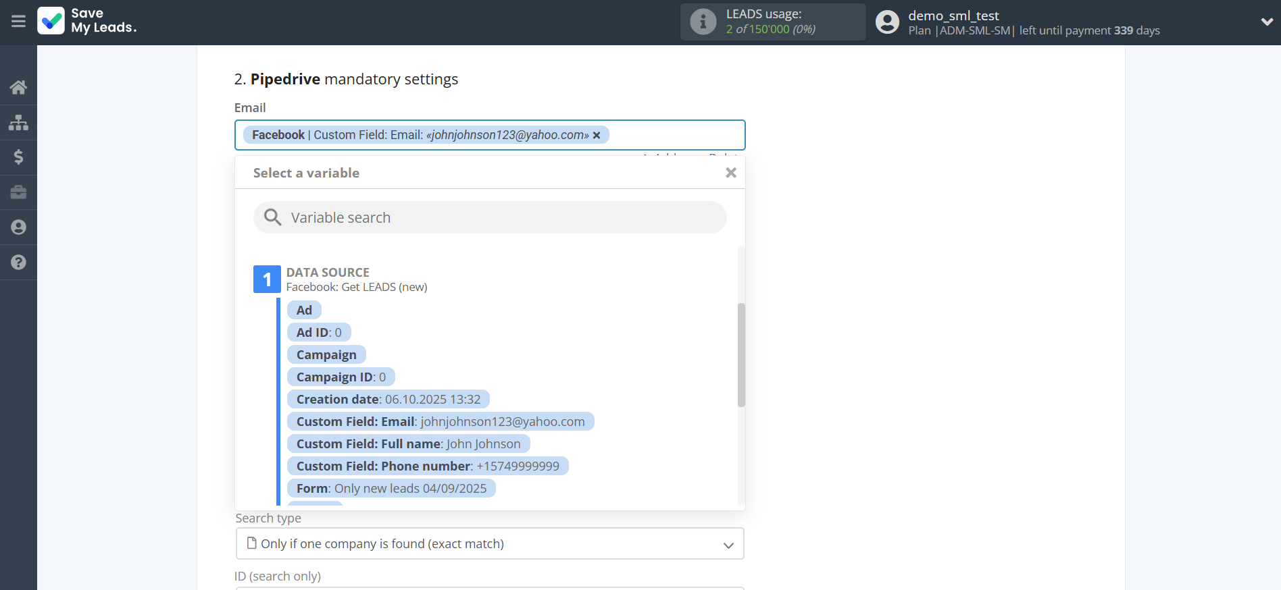Close the Select a variable dialog
The image size is (1281, 590).
[x=731, y=172]
